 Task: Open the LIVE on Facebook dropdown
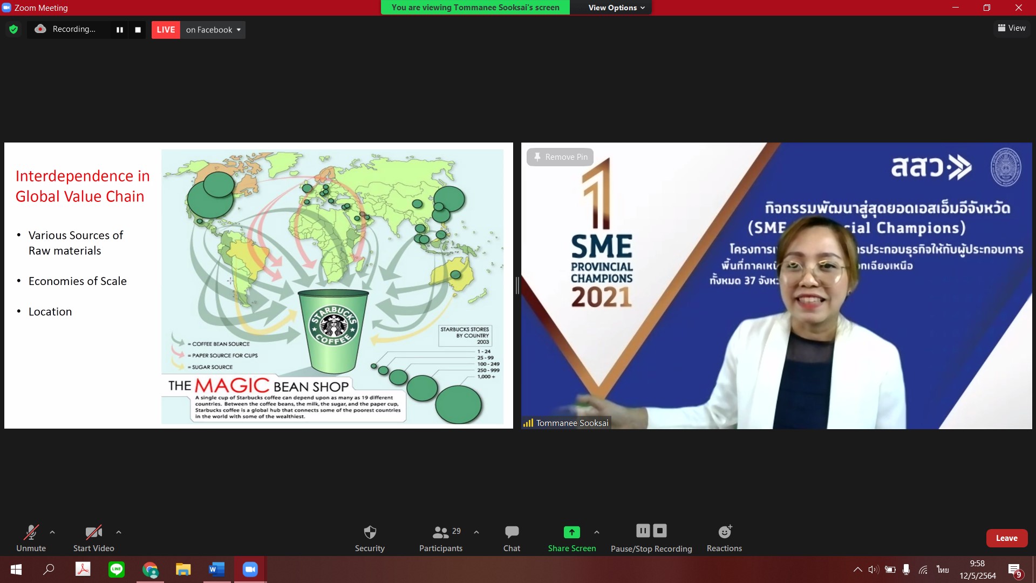[x=213, y=30]
